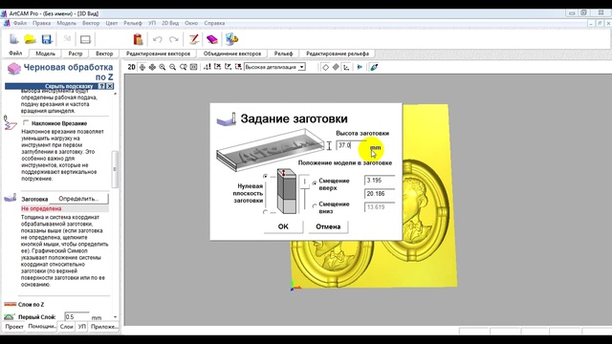The width and height of the screenshot is (612, 344).
Task: Click the New model icon in toolbar
Action: coord(14,39)
